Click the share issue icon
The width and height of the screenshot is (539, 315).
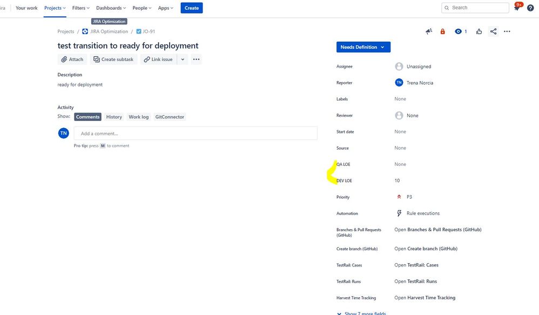(x=493, y=31)
